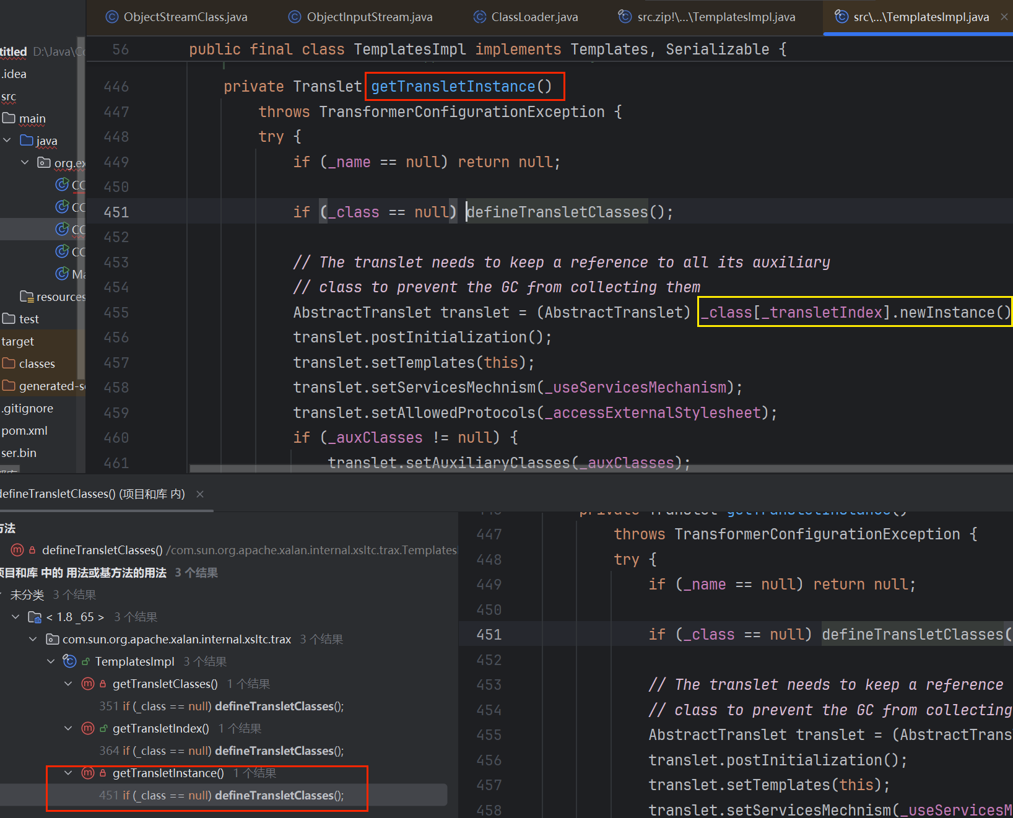This screenshot has height=818, width=1013.
Task: Click the getTransletIndex() method icon
Action: pos(88,728)
